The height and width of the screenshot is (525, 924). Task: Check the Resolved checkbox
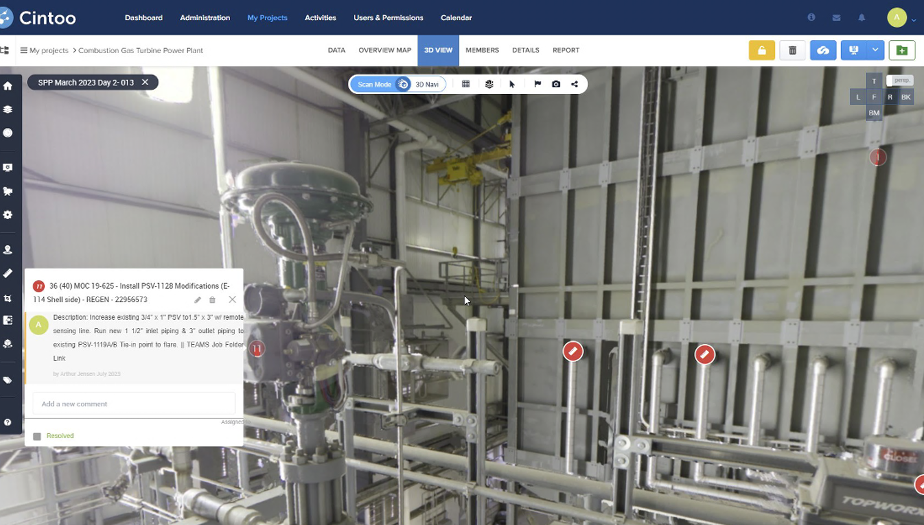pyautogui.click(x=37, y=436)
